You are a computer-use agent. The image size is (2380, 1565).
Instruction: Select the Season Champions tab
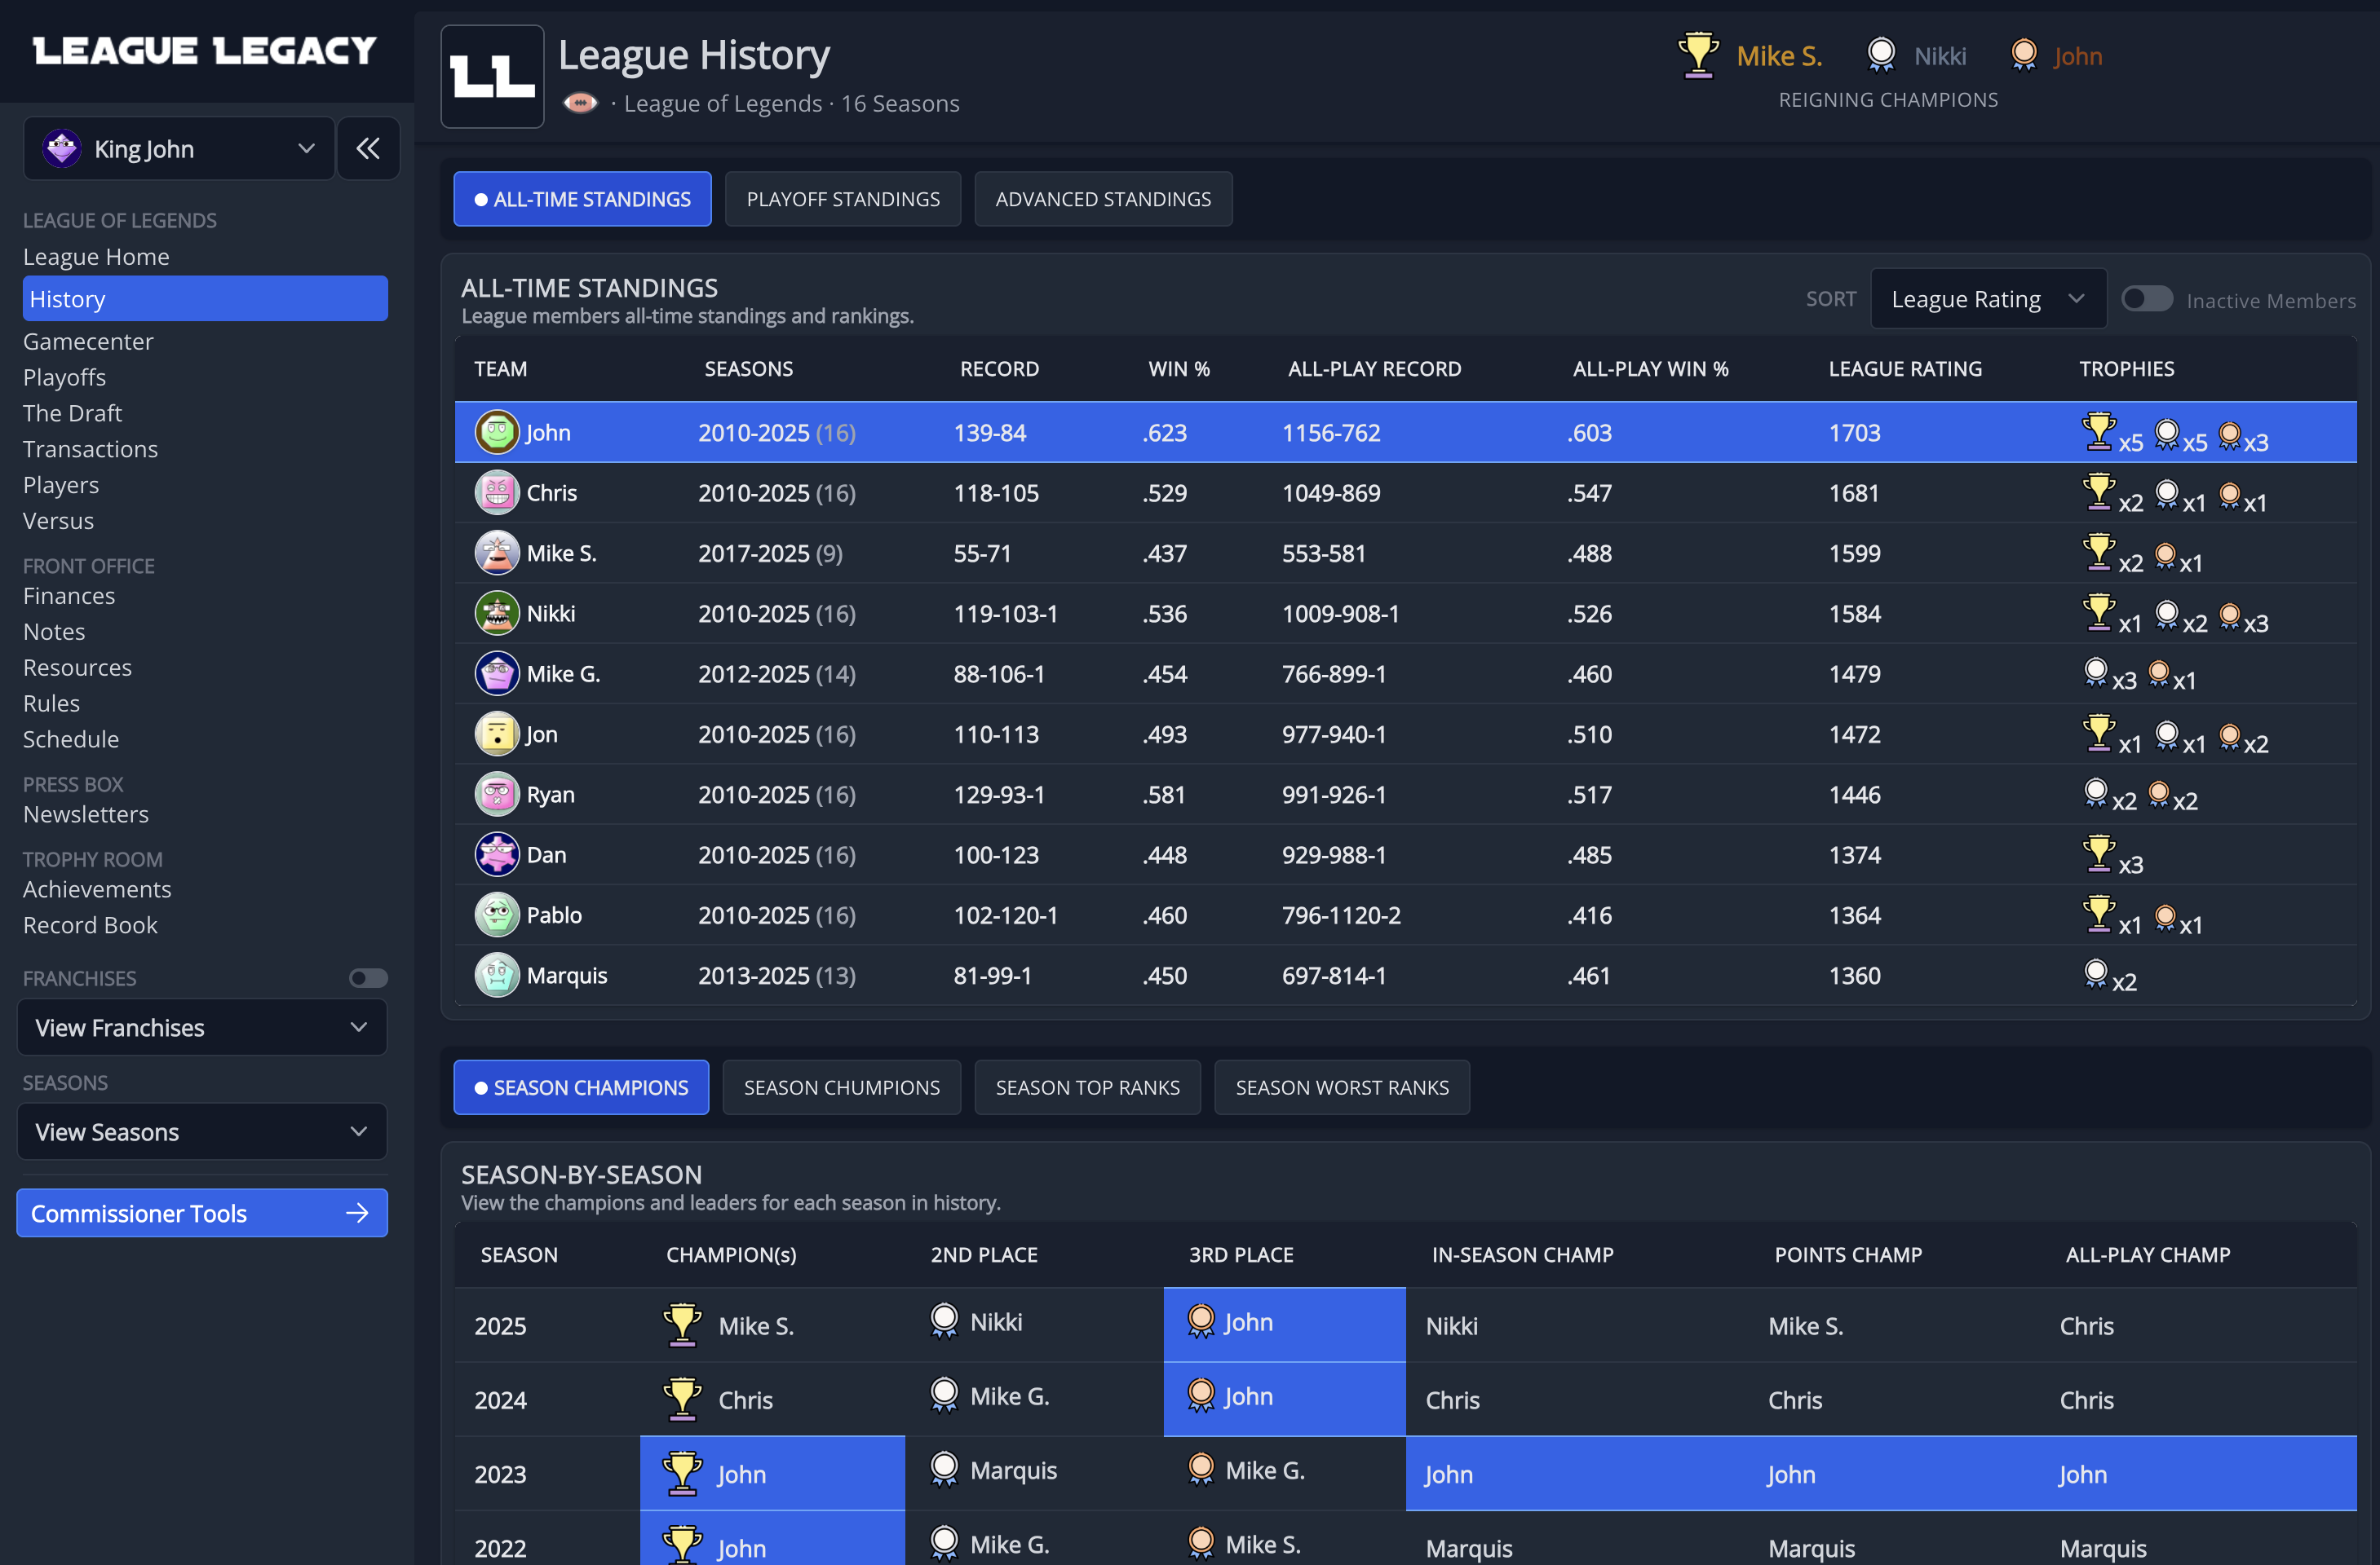click(x=581, y=1087)
